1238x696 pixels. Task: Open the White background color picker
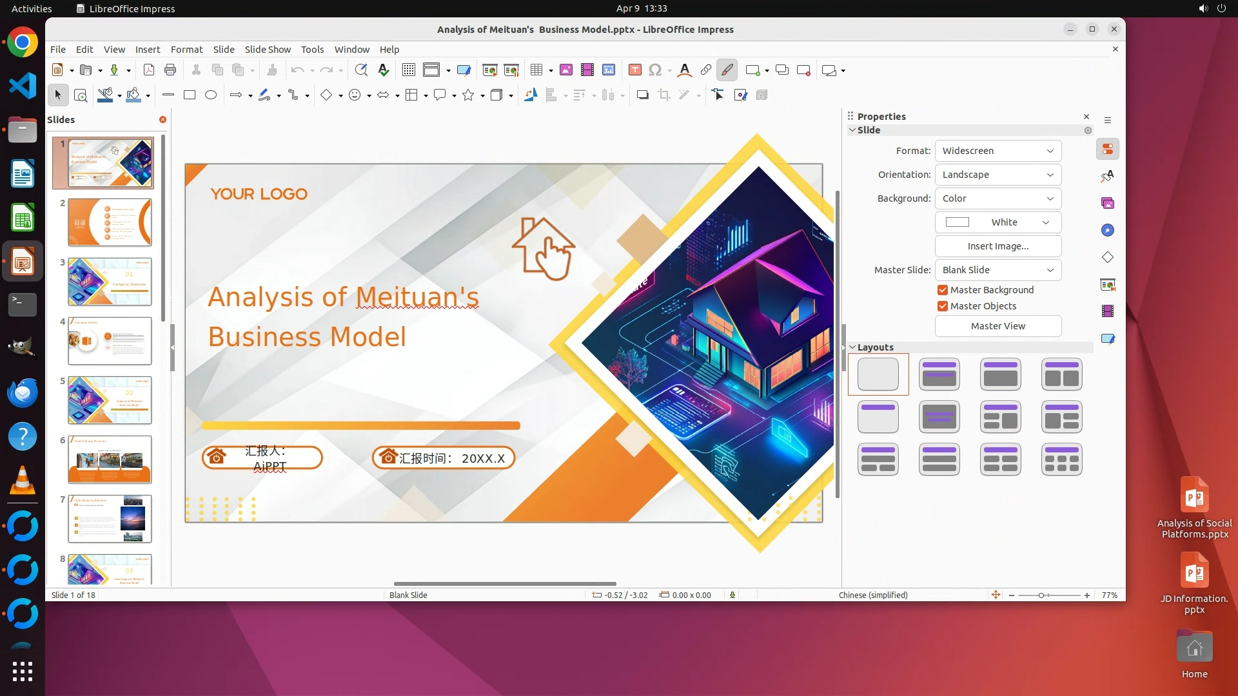[x=997, y=222]
